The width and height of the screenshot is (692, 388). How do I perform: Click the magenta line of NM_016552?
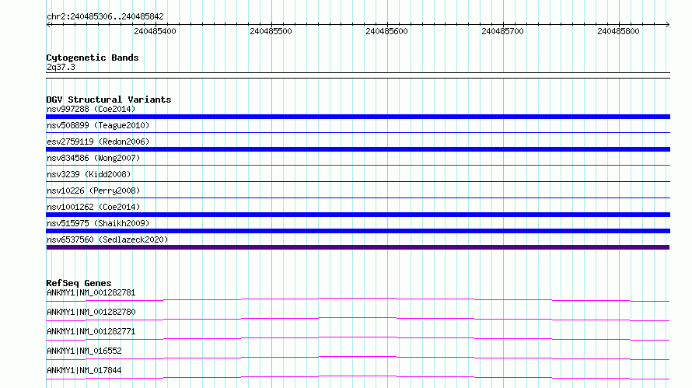tap(358, 358)
